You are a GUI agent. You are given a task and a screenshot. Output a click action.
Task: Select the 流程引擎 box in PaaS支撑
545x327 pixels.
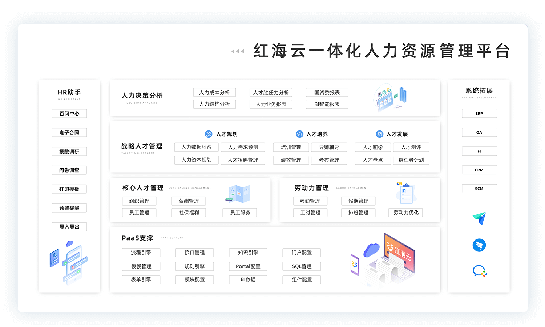click(141, 253)
